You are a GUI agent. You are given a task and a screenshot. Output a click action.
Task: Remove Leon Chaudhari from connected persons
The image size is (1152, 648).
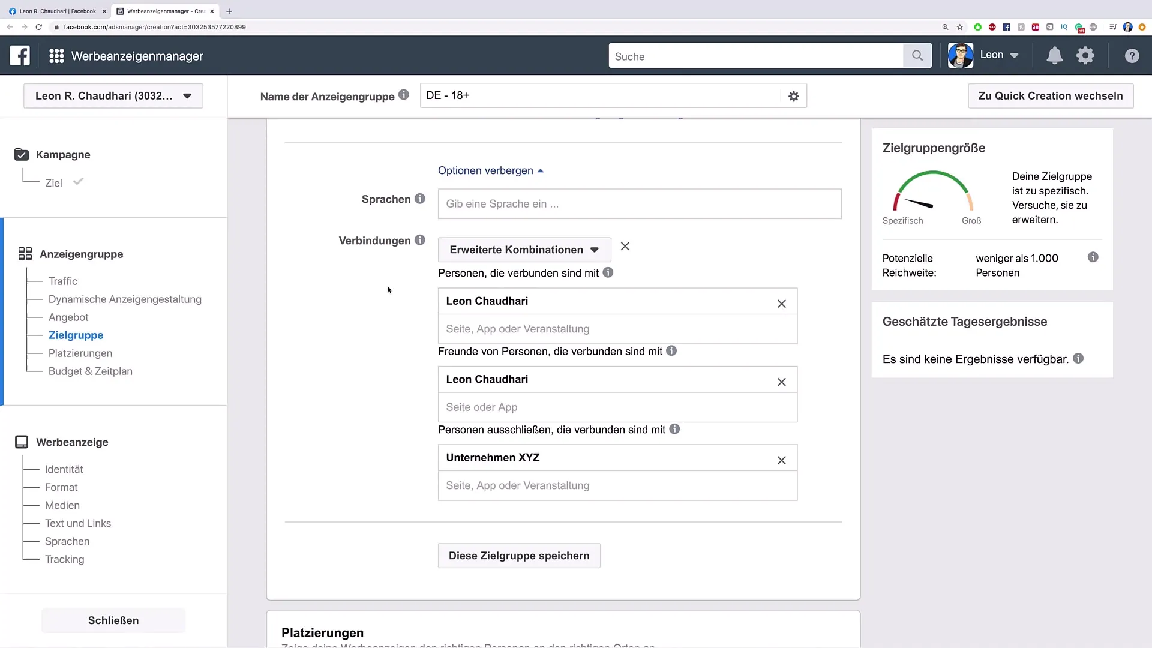[x=781, y=304]
